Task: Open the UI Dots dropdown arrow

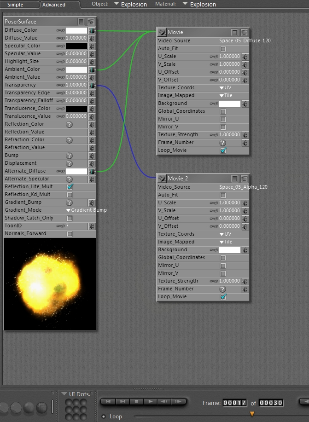Action: point(64,394)
